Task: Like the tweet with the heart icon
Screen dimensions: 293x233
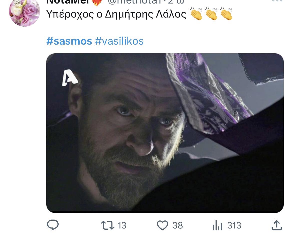Action: 162,225
